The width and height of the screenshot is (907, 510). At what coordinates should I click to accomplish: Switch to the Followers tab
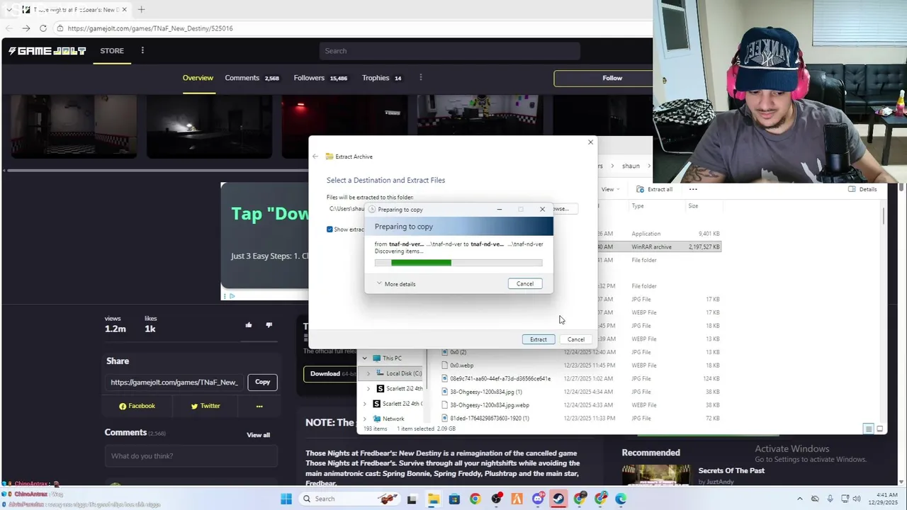pos(320,78)
